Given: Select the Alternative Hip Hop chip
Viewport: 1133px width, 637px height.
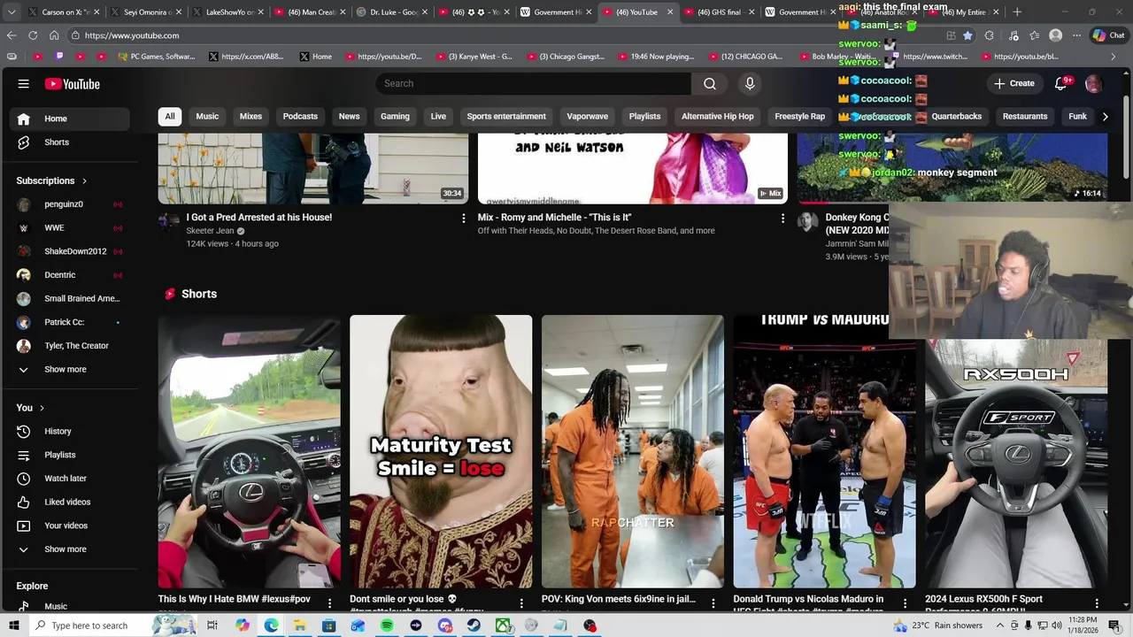Looking at the screenshot, I should click(718, 117).
